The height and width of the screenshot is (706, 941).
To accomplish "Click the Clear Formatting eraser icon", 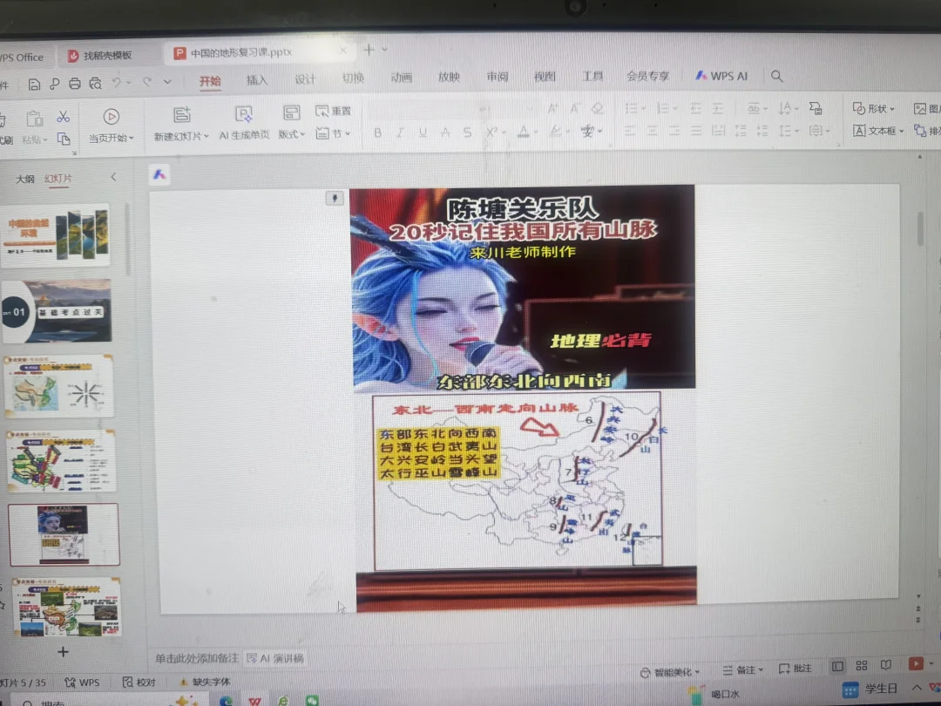I will pyautogui.click(x=597, y=108).
